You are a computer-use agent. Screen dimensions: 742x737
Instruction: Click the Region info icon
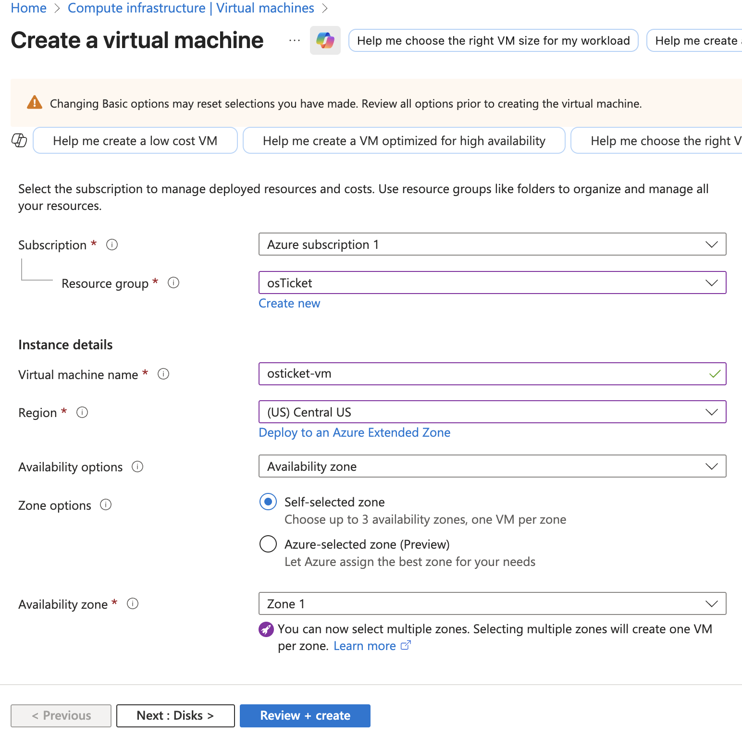click(82, 412)
